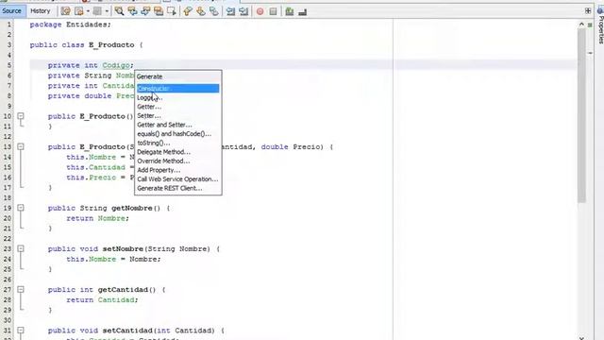The height and width of the screenshot is (340, 604).
Task: Collapse fold at line 10 constructor
Action: point(21,116)
